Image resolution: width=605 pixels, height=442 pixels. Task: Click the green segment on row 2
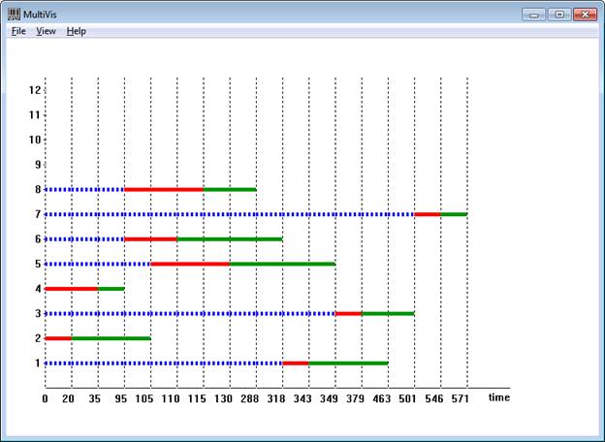111,338
